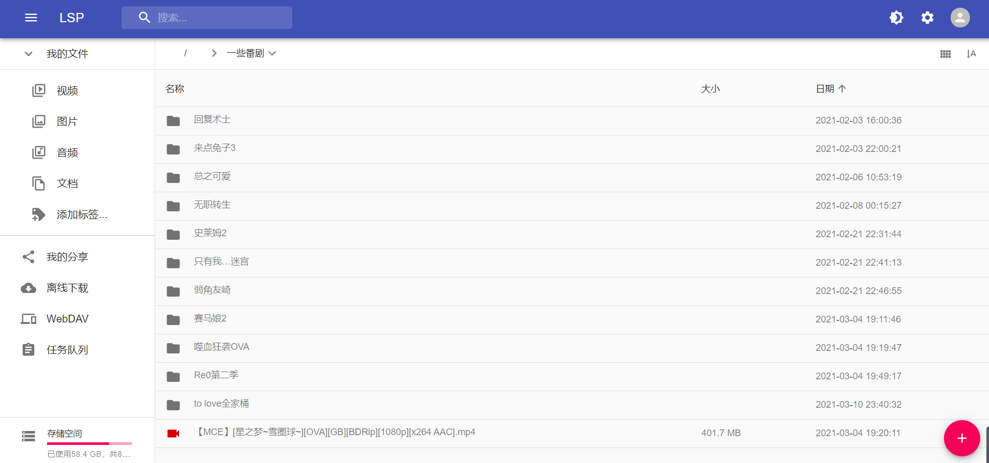
Task: Click the breadcrumb separator chevron
Action: click(x=214, y=53)
